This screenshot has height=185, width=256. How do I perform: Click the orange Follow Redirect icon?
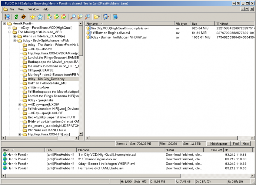[x=23, y=17]
